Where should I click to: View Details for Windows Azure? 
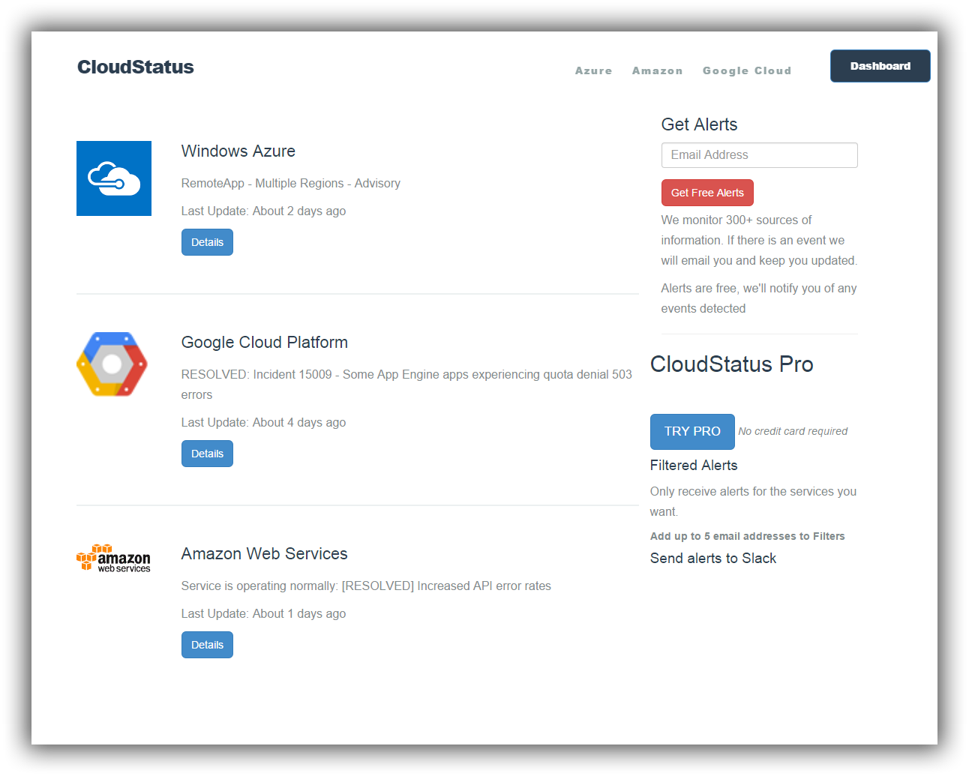coord(207,242)
